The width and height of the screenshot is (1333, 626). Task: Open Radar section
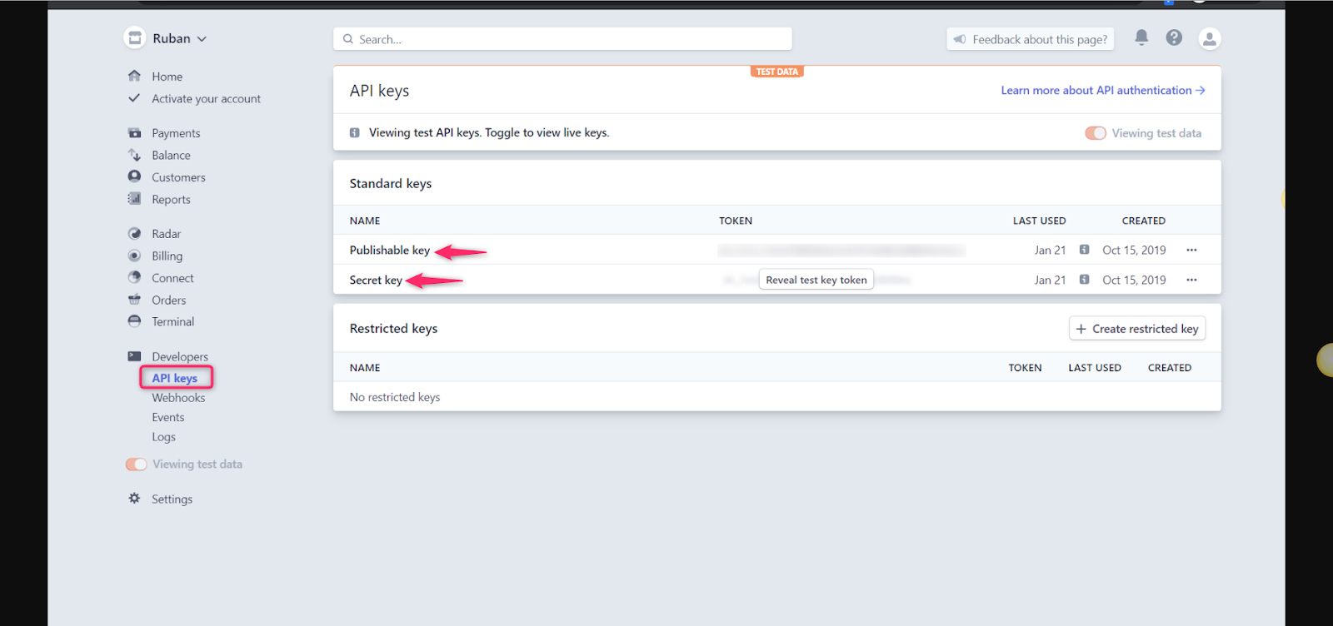[166, 234]
